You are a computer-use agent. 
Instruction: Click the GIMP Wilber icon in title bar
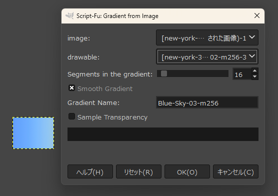point(69,15)
